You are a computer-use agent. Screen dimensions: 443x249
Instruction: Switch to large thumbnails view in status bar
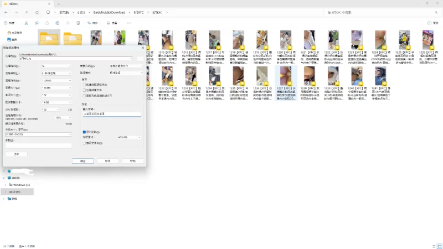[x=439, y=246]
